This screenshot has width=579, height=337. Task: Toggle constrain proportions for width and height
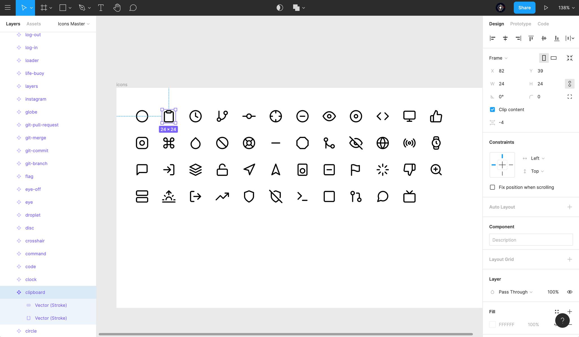(570, 84)
